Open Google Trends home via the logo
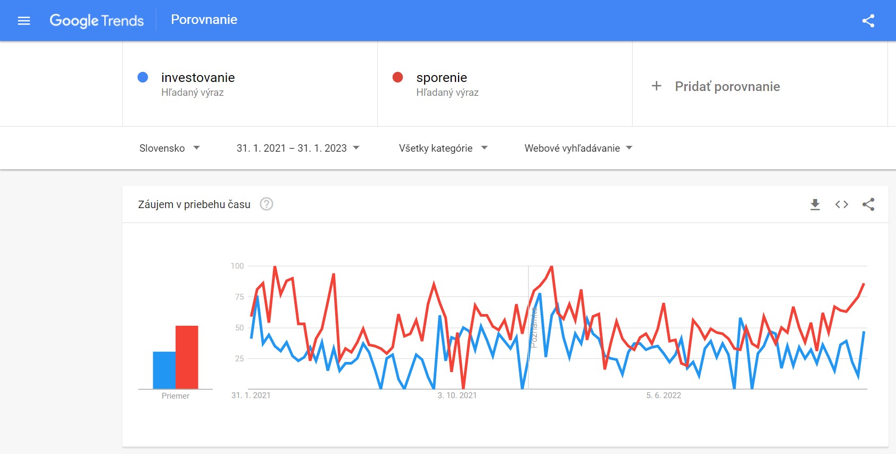This screenshot has width=896, height=454. click(96, 20)
